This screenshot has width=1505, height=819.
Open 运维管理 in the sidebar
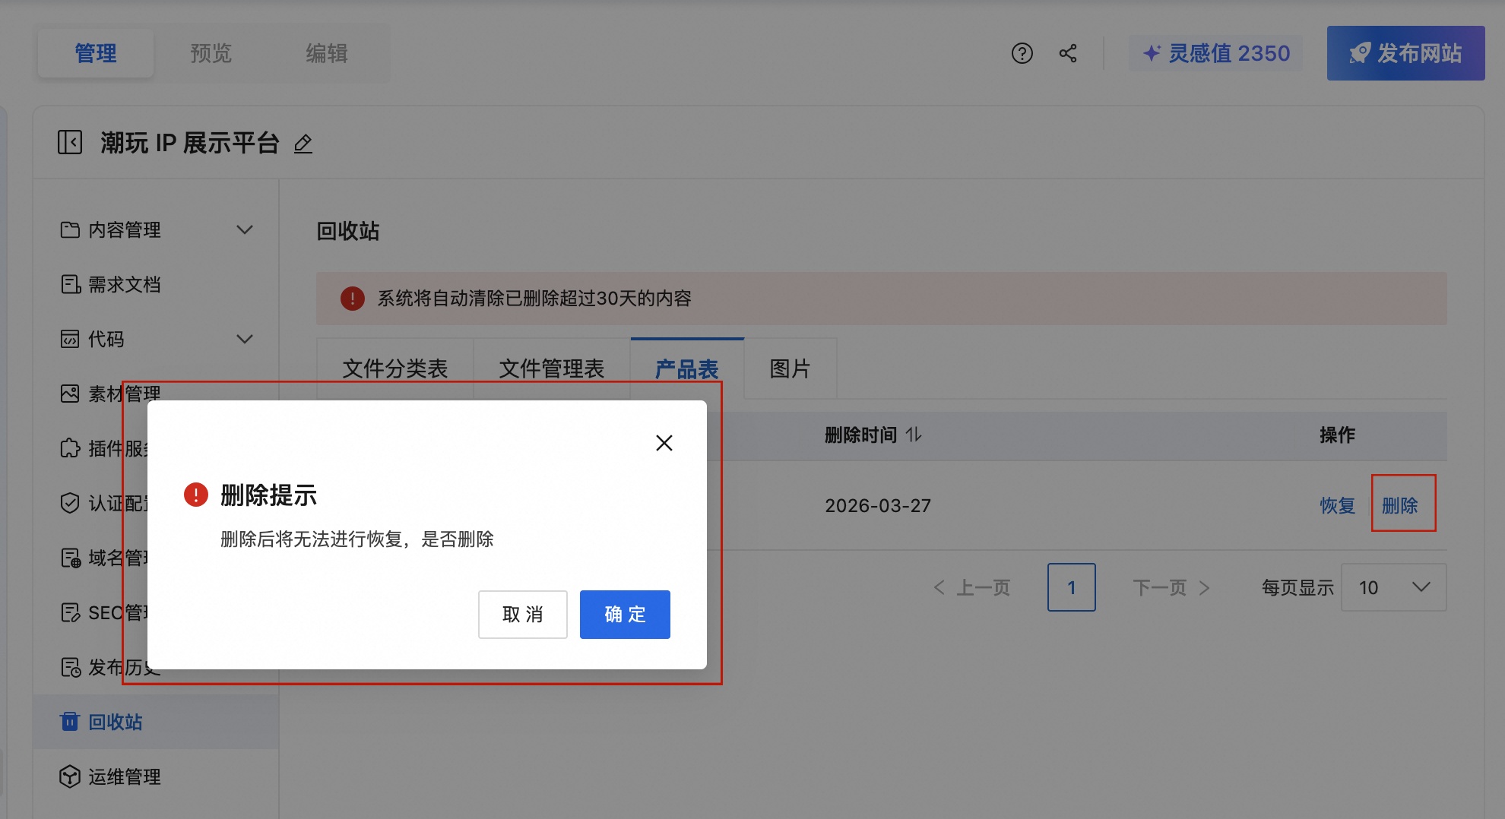pos(124,776)
